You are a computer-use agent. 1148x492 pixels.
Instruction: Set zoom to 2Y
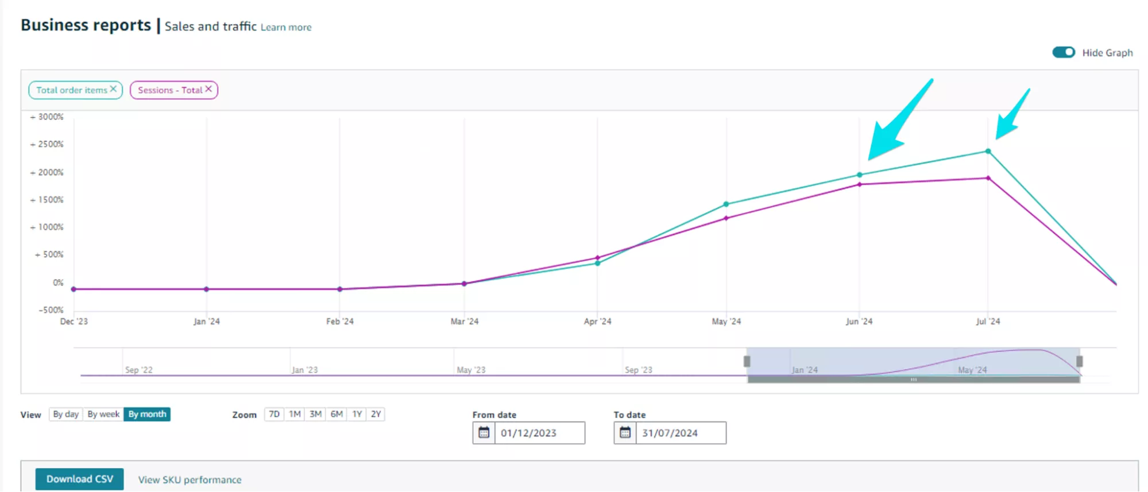pos(376,414)
